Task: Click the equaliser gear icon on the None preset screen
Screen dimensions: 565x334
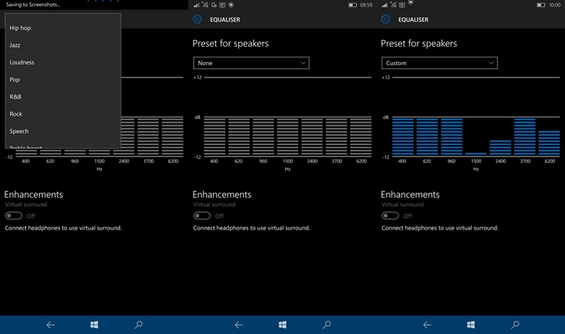Action: tap(197, 19)
